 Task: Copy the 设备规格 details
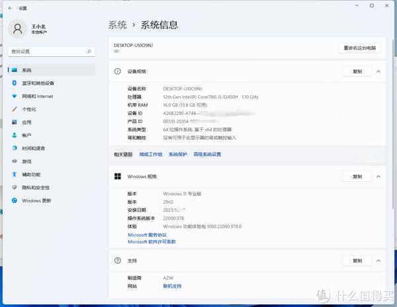tap(357, 71)
